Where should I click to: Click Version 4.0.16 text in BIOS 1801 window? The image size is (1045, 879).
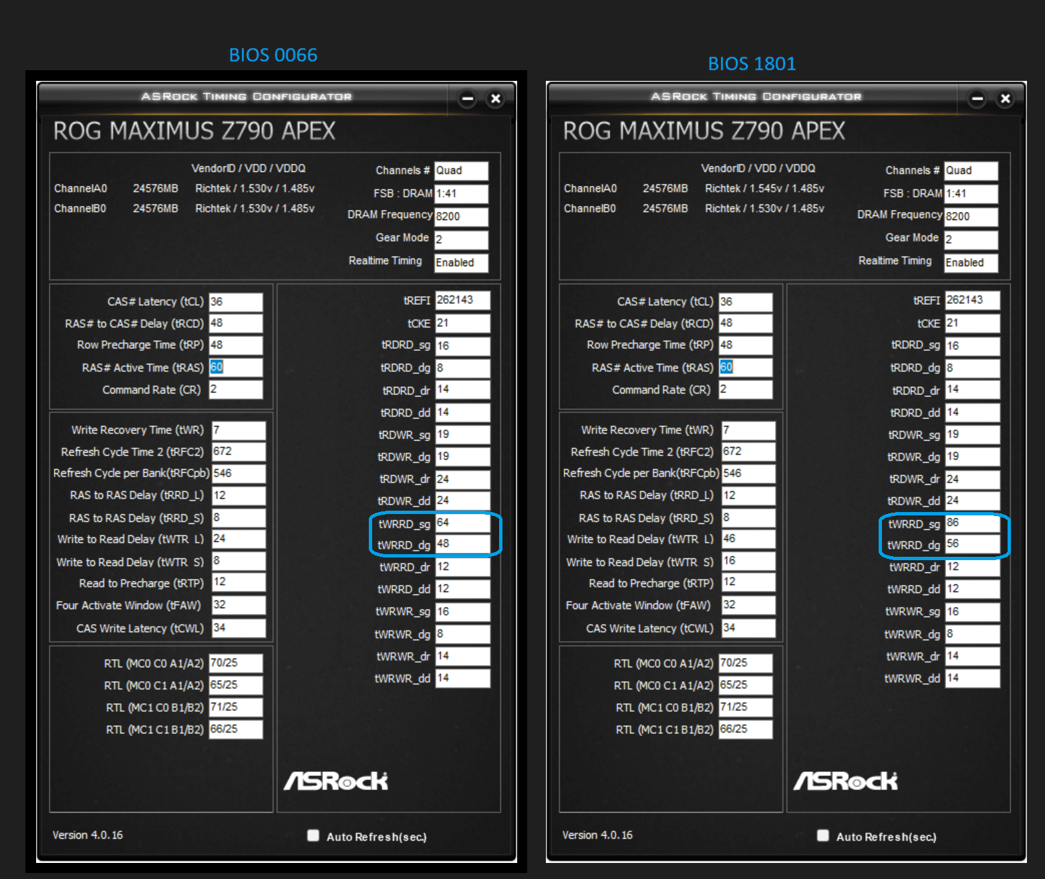click(x=597, y=835)
